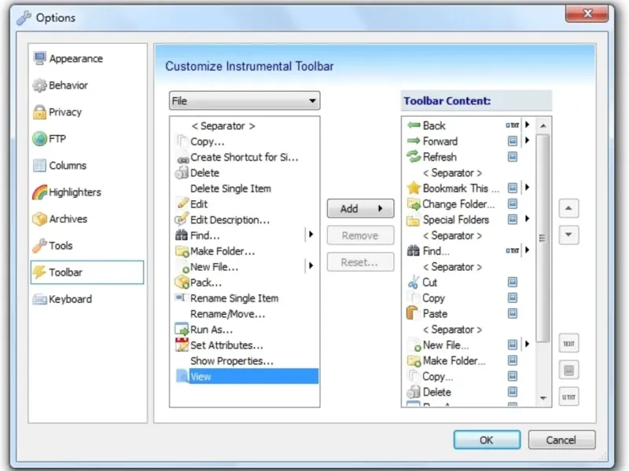Expand the Bookmark This dropdown arrow
629x471 pixels.
tap(528, 187)
